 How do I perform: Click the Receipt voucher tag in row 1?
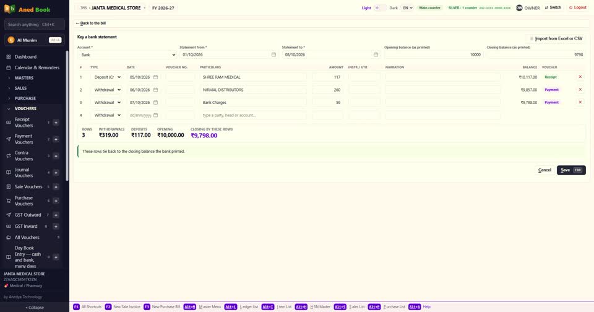point(551,77)
